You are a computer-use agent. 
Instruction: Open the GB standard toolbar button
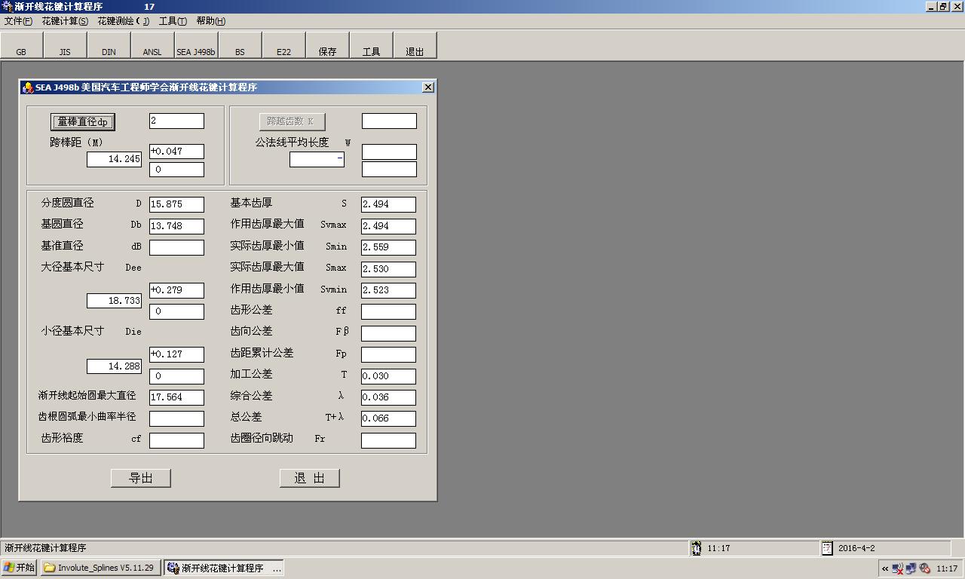[22, 45]
